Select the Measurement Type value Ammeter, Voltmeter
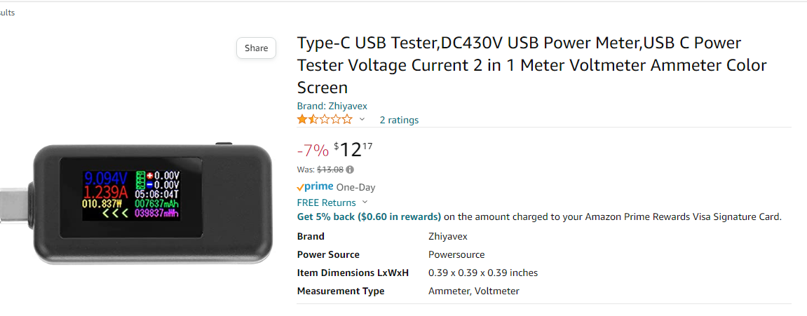807x316 pixels. tap(473, 291)
